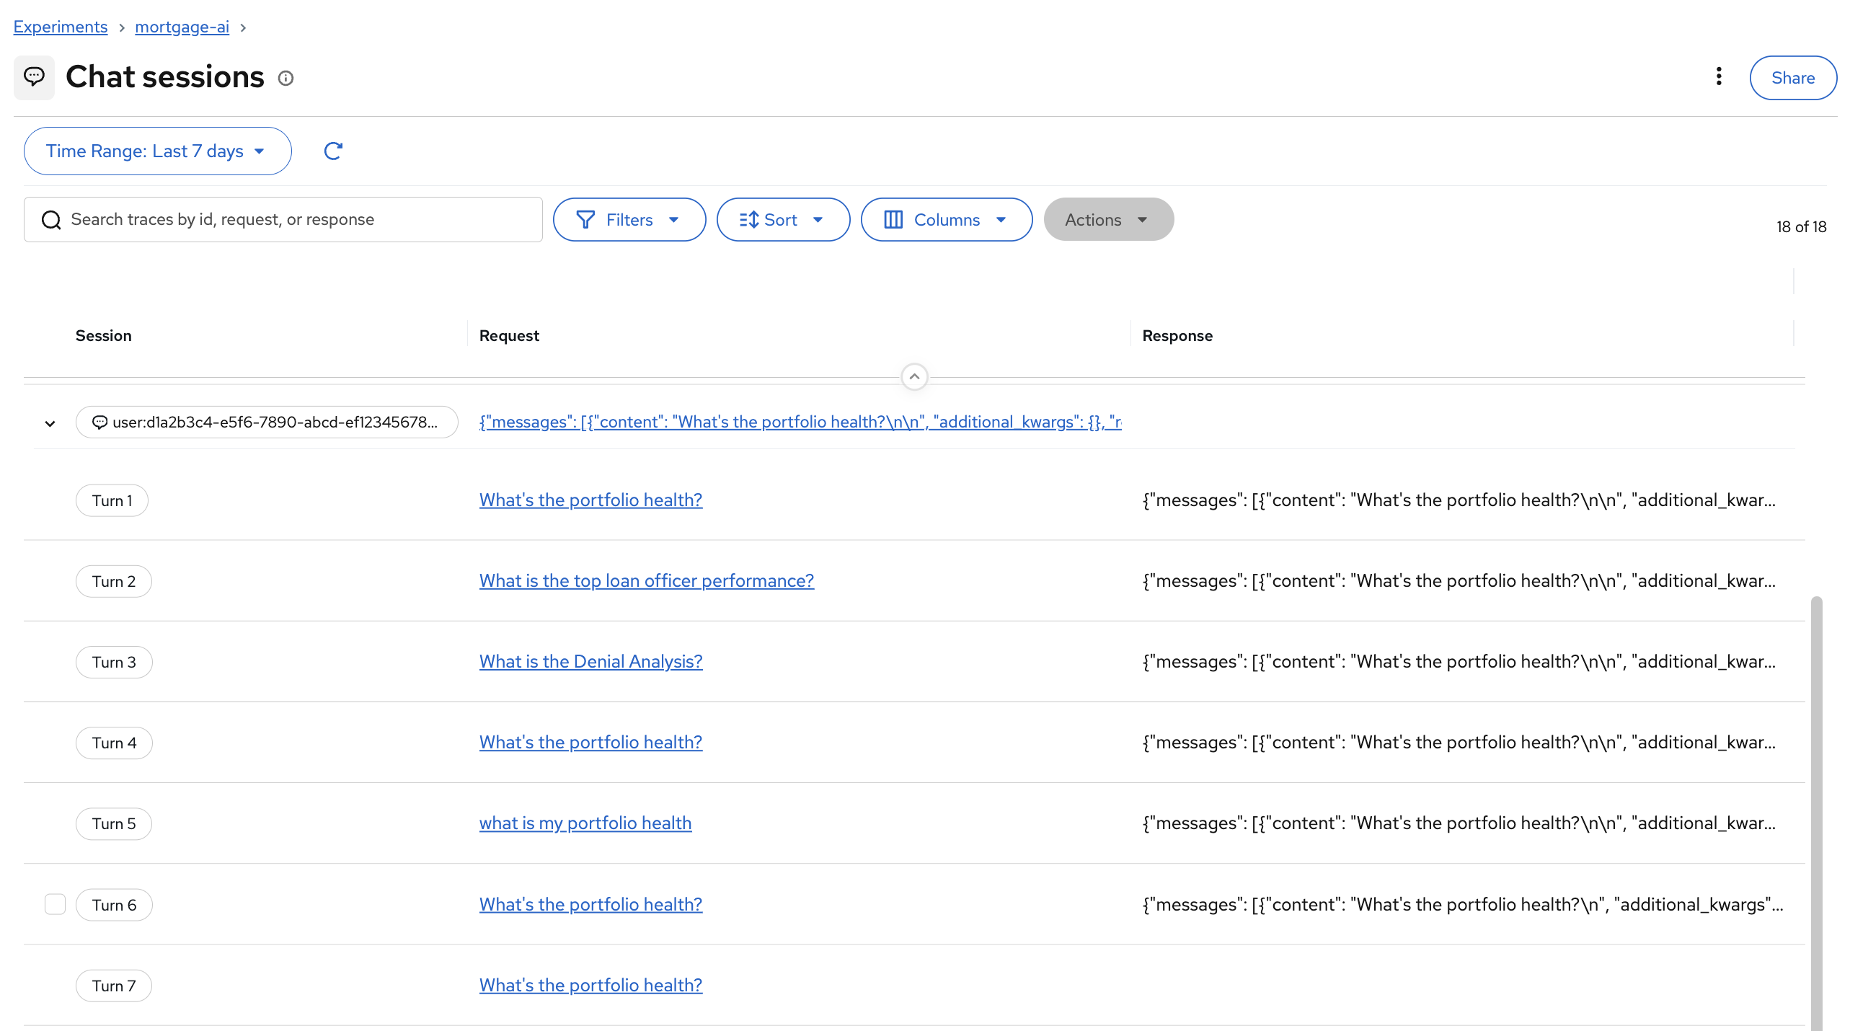Viewport: 1850px width, 1031px height.
Task: Click the collapse arrow under table header
Action: [x=914, y=376]
